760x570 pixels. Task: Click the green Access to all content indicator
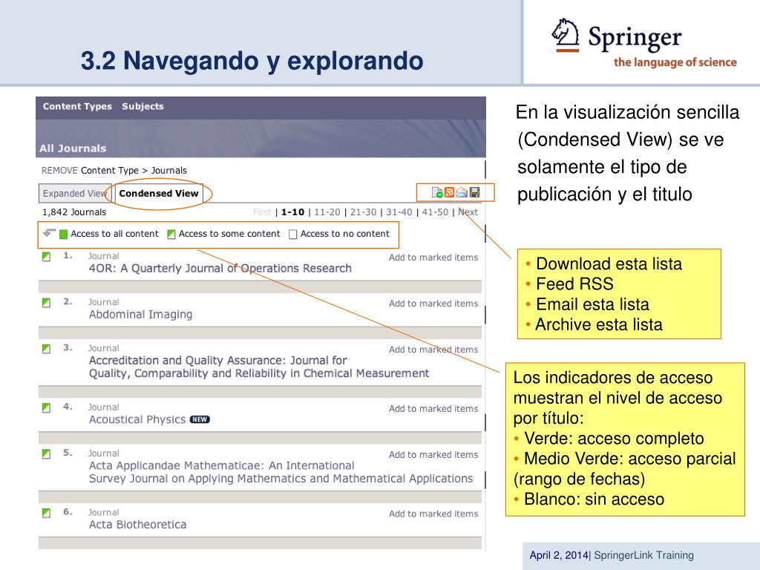coord(64,234)
